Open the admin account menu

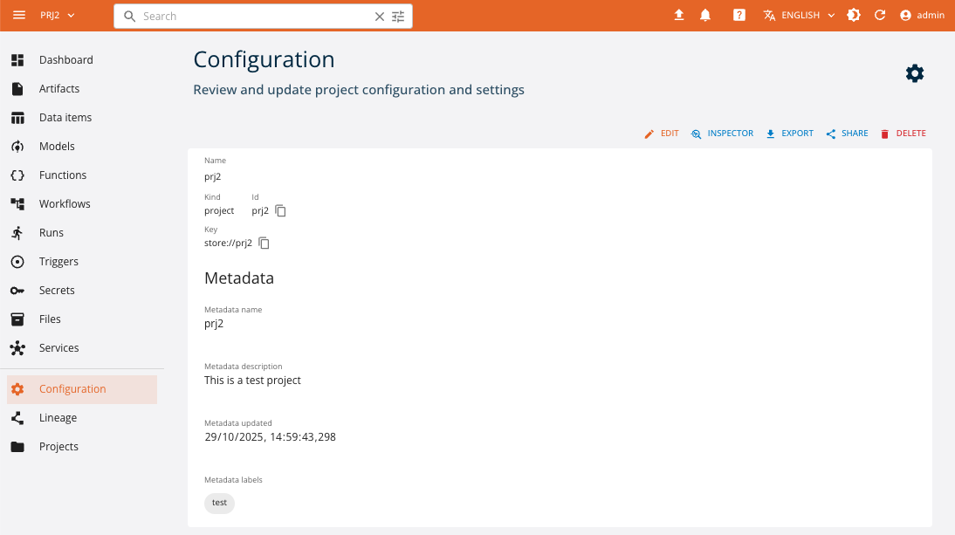922,15
